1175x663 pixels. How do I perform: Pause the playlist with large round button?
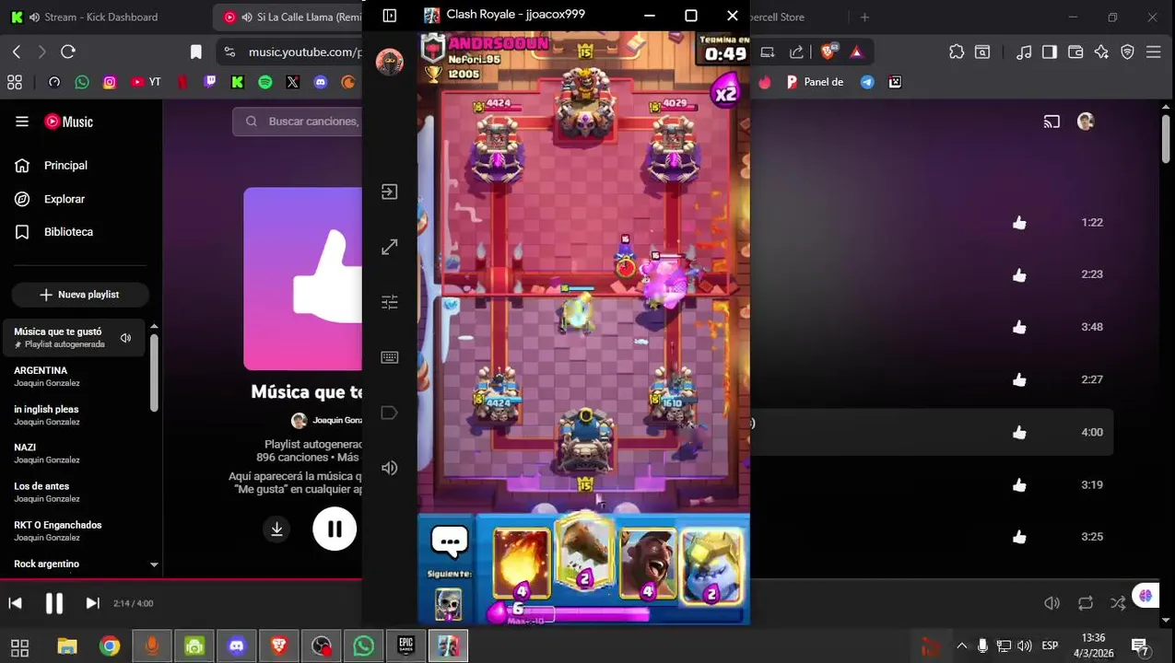click(335, 529)
